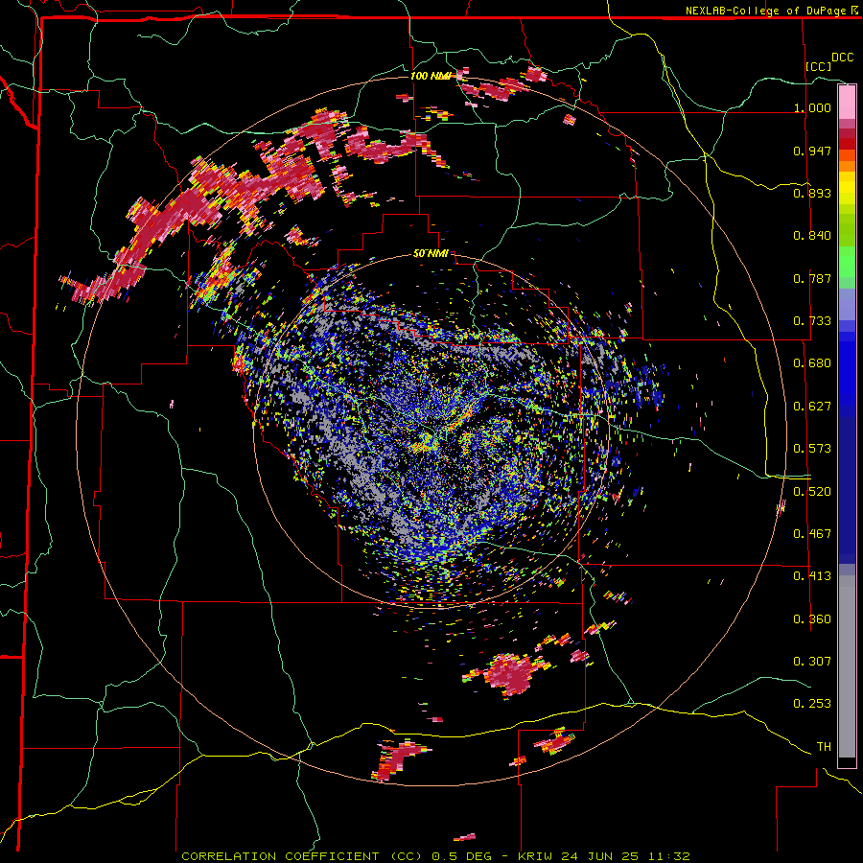Click the DCC legend title
The image size is (863, 863).
pos(842,58)
